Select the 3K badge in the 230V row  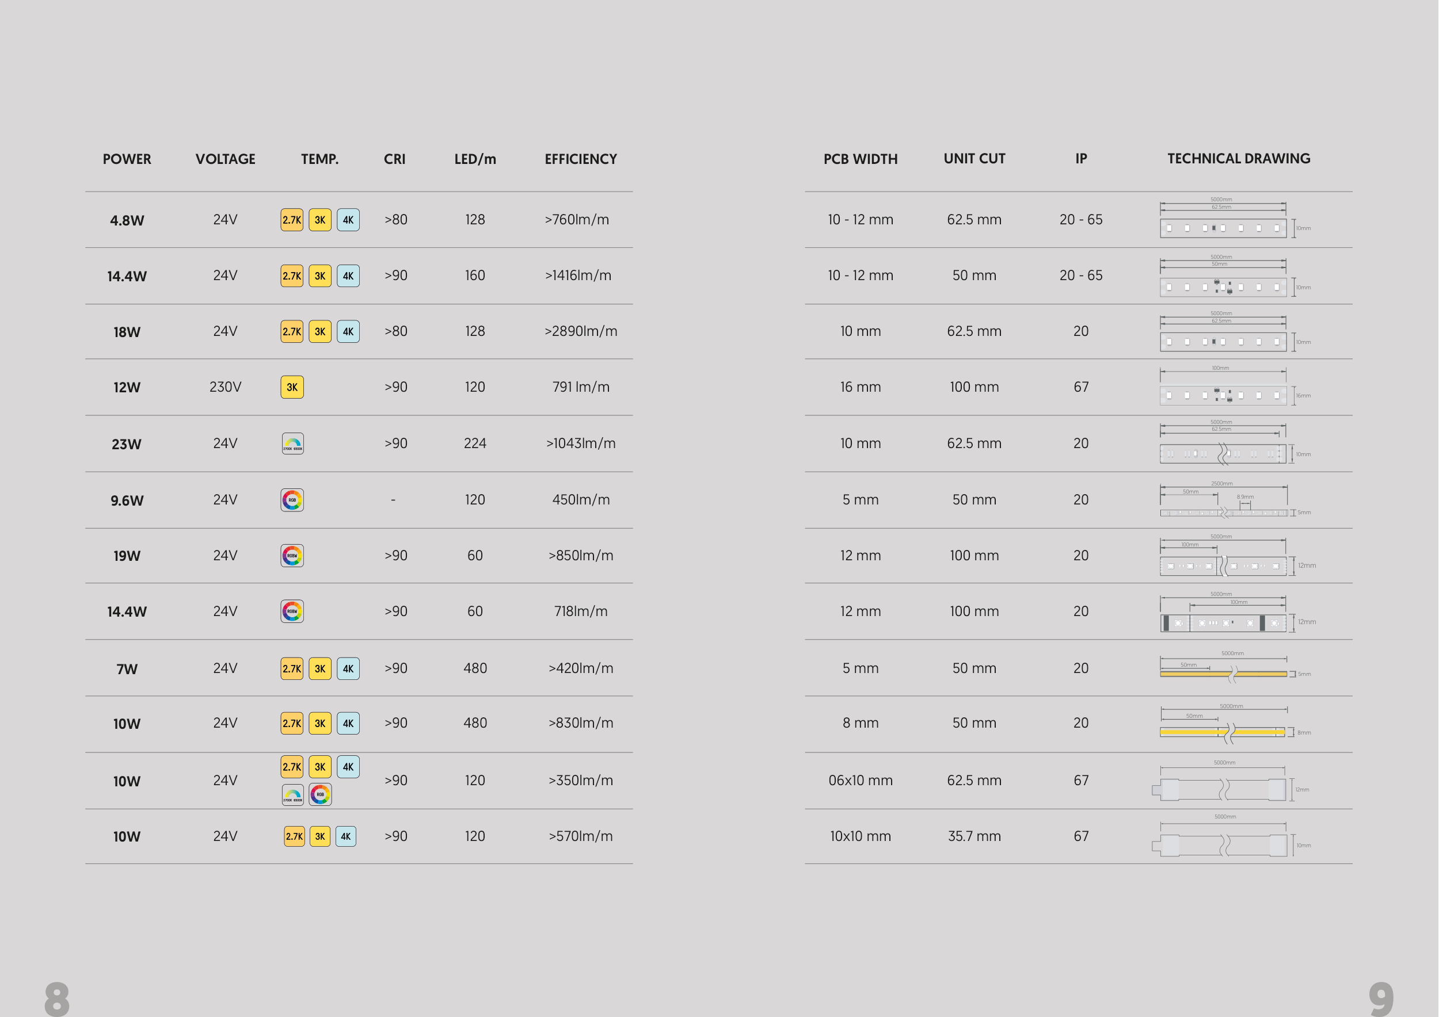(x=291, y=387)
